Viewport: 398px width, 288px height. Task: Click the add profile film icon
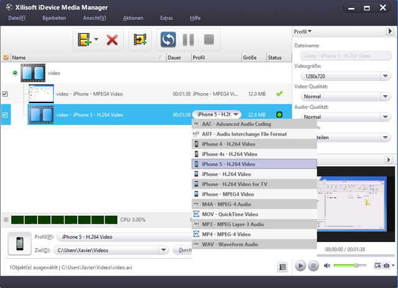point(141,40)
